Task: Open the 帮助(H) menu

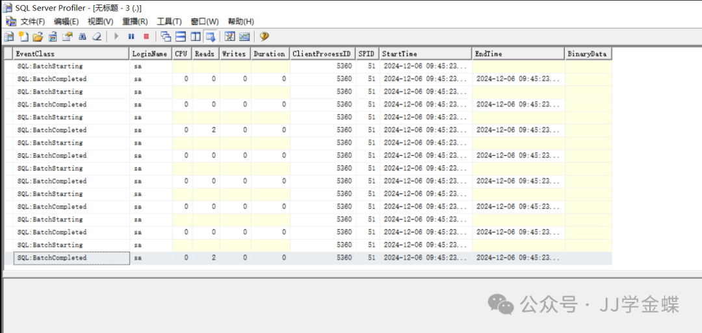Action: (241, 21)
